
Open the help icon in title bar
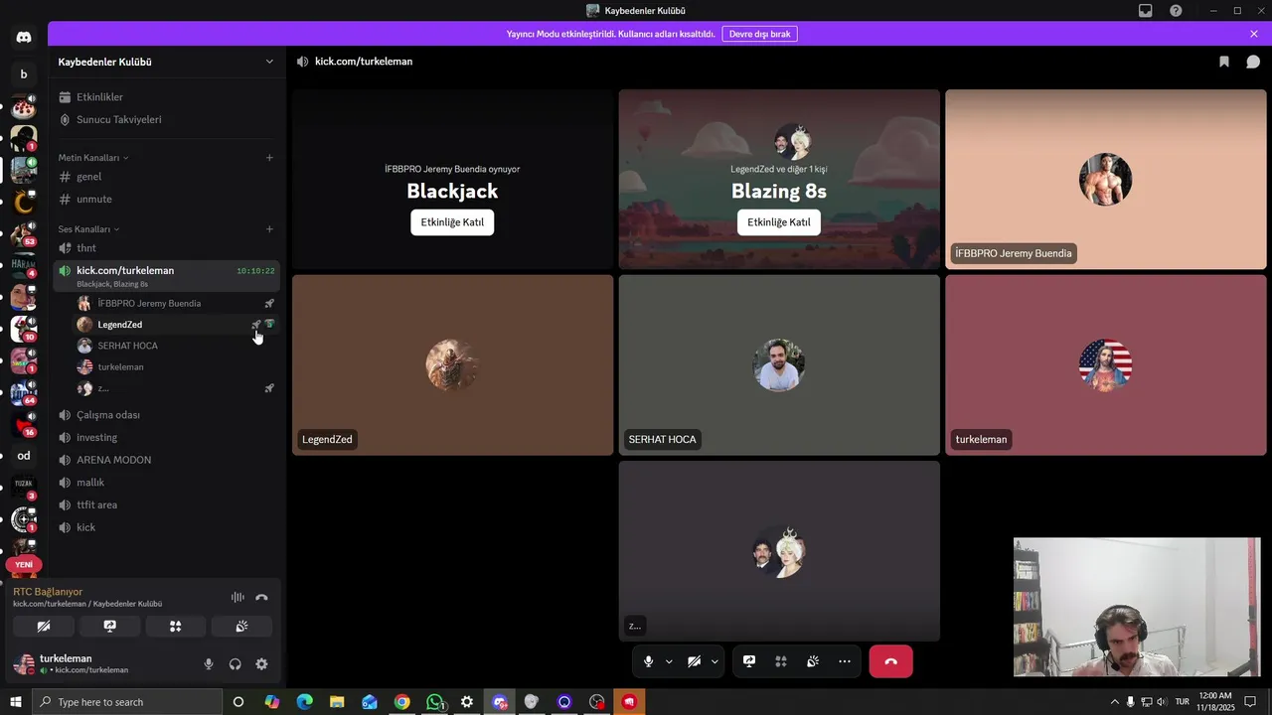point(1176,11)
